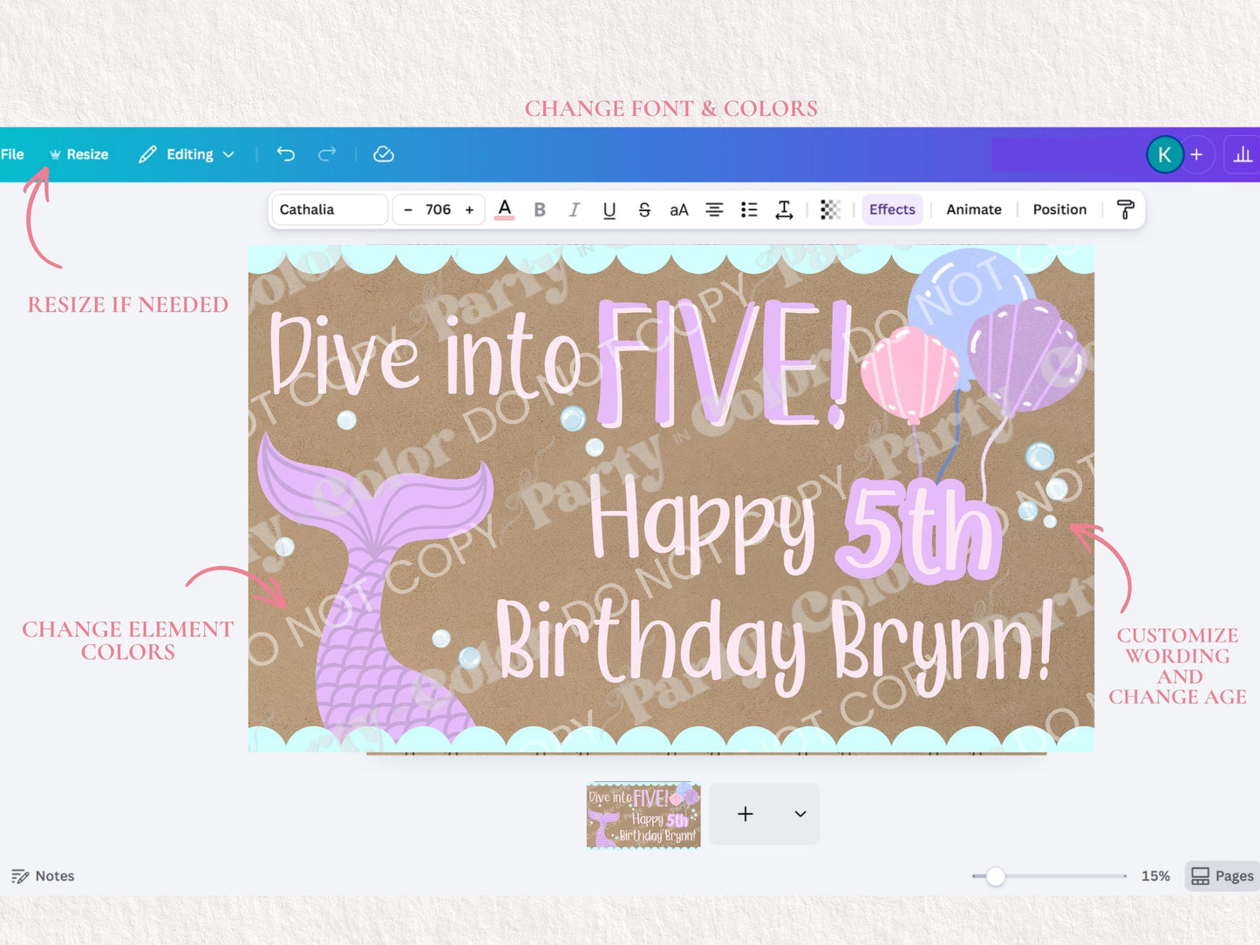Select the "Dive into" text on canvas

click(x=425, y=356)
